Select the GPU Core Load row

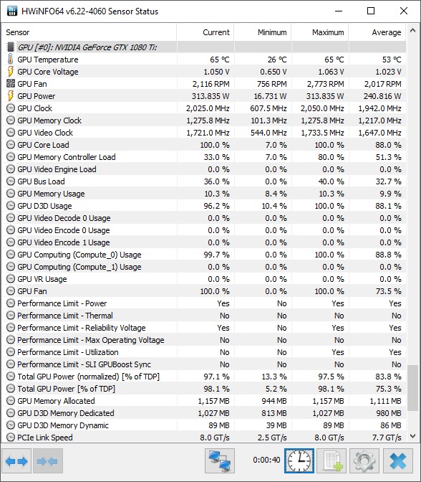coord(205,145)
